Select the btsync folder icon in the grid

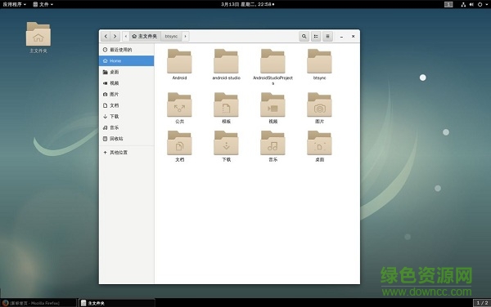tap(319, 61)
